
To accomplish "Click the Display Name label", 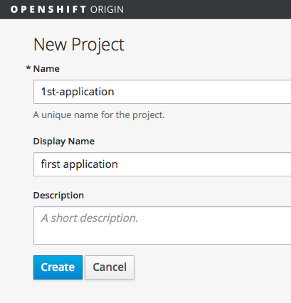I will click(x=64, y=142).
